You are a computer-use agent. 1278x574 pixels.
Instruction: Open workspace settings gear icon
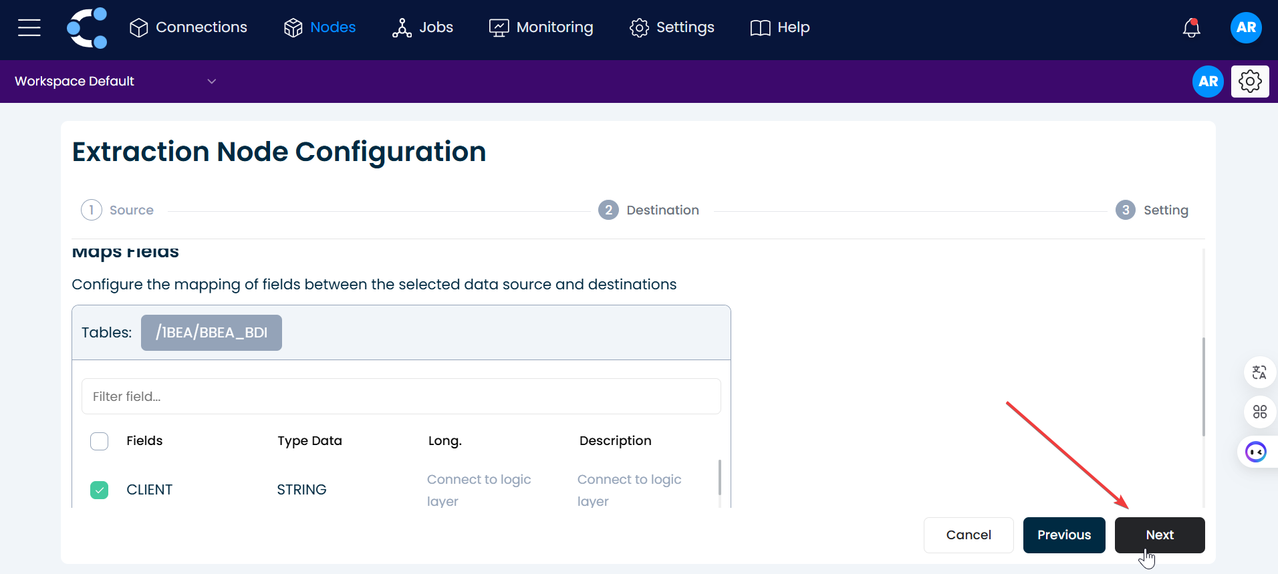(1250, 82)
